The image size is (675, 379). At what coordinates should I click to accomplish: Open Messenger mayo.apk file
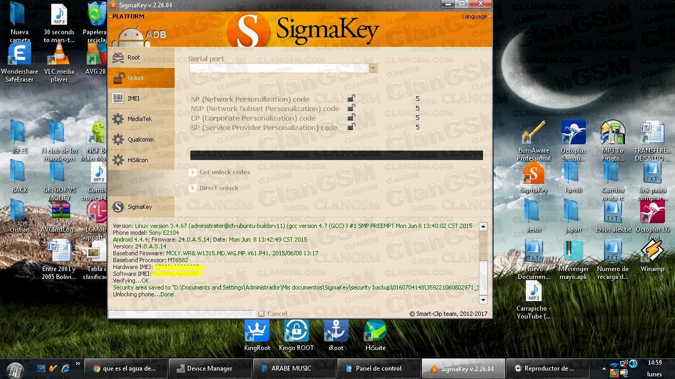tap(573, 261)
